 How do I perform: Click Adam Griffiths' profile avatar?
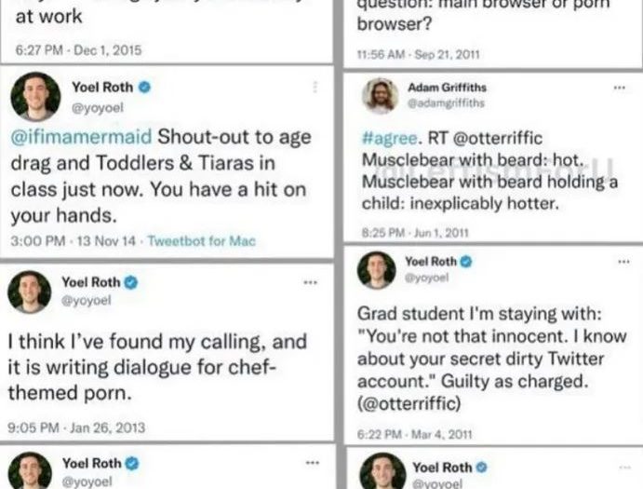[x=380, y=95]
